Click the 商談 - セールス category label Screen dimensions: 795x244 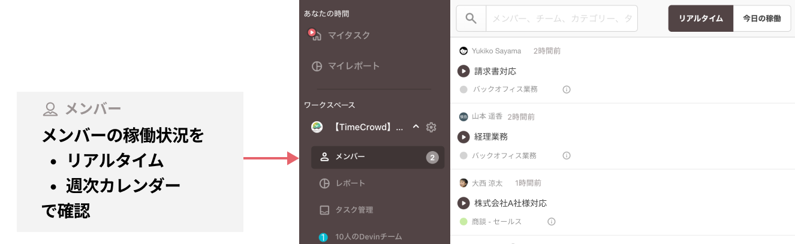tap(498, 222)
